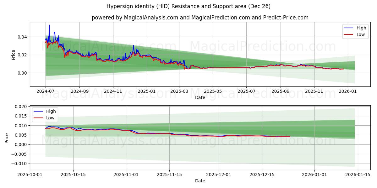Click the '2024-11' x-axis label
Image resolution: width=377 pixels, height=188 pixels.
tap(113, 91)
